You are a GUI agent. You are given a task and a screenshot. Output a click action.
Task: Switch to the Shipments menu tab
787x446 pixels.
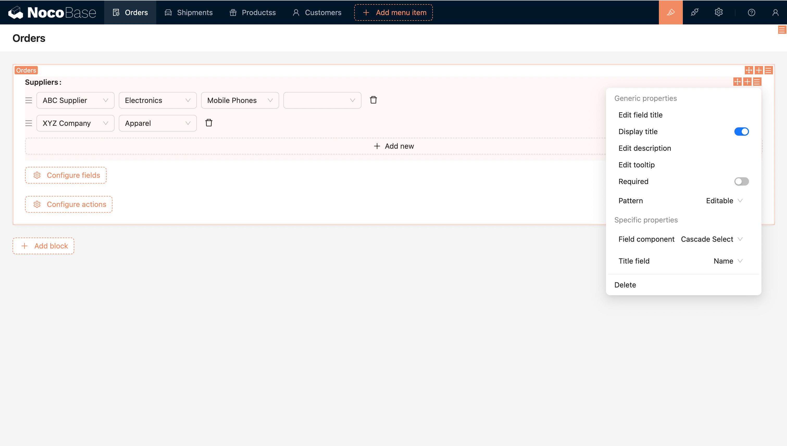tap(189, 12)
